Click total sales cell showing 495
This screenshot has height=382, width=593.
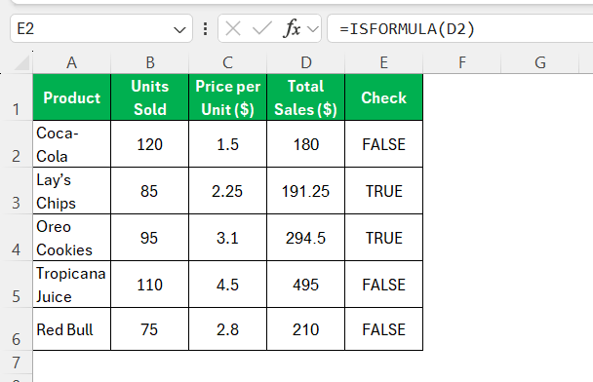point(305,285)
